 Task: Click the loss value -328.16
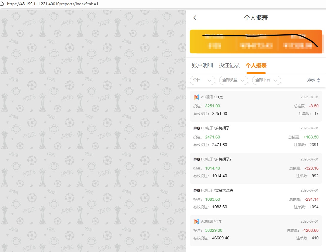tap(312, 168)
